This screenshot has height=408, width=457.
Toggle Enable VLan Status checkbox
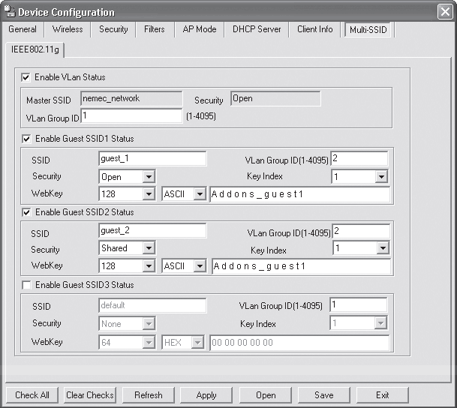tap(26, 78)
